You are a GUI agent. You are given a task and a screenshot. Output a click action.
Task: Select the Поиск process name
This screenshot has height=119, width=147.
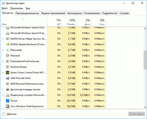point(14,101)
